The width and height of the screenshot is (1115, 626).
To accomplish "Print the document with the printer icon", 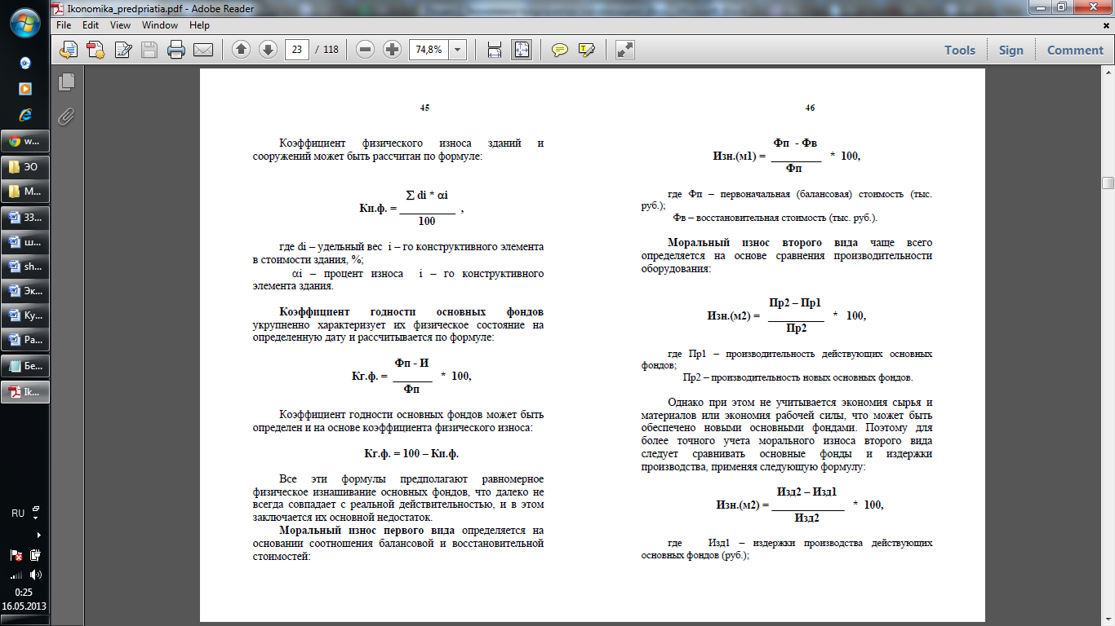I will click(175, 50).
